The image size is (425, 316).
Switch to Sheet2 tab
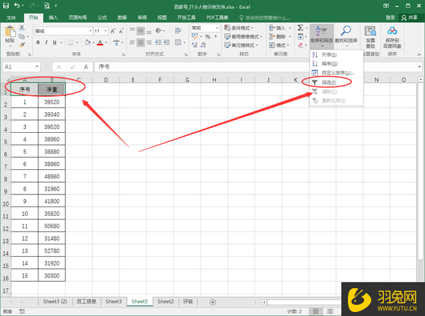tap(165, 301)
